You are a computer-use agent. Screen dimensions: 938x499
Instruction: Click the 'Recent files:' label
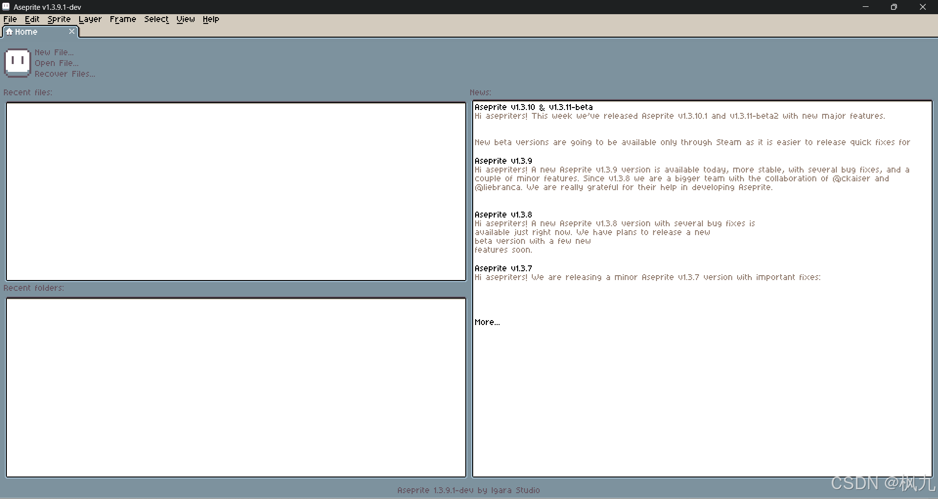(x=28, y=92)
